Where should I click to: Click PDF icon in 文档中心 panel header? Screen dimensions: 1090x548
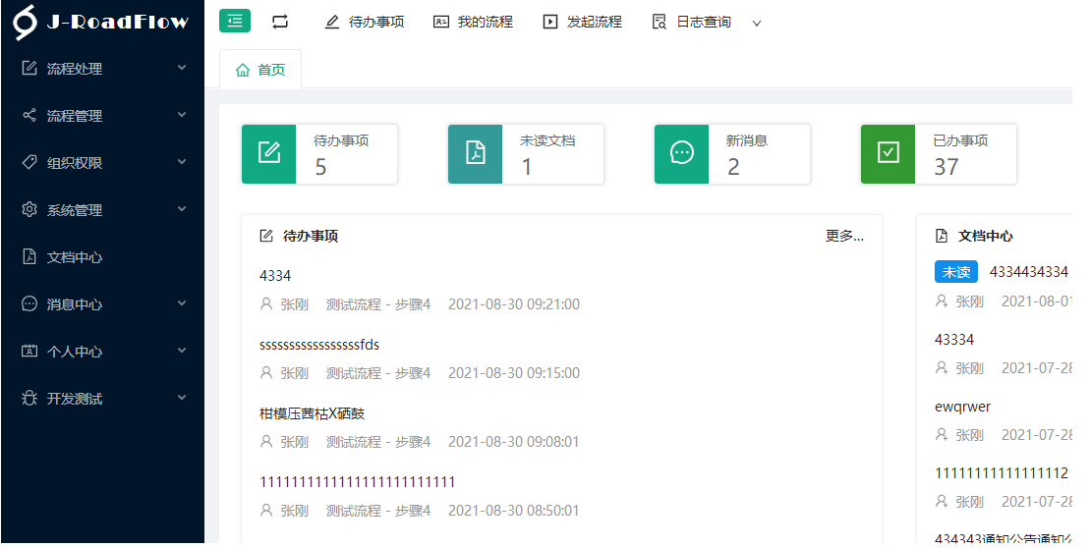[942, 236]
